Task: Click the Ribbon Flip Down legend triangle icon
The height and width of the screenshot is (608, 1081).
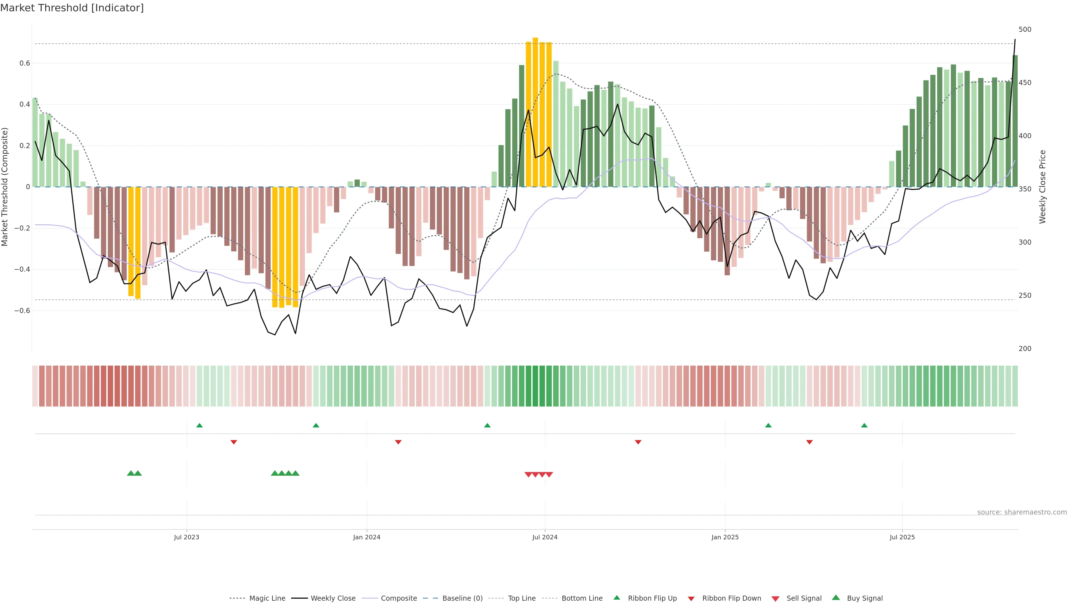Action: coord(691,599)
